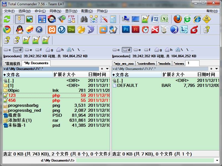Select drive f in right panel
This screenshot has width=222, height=166.
[x=148, y=50]
